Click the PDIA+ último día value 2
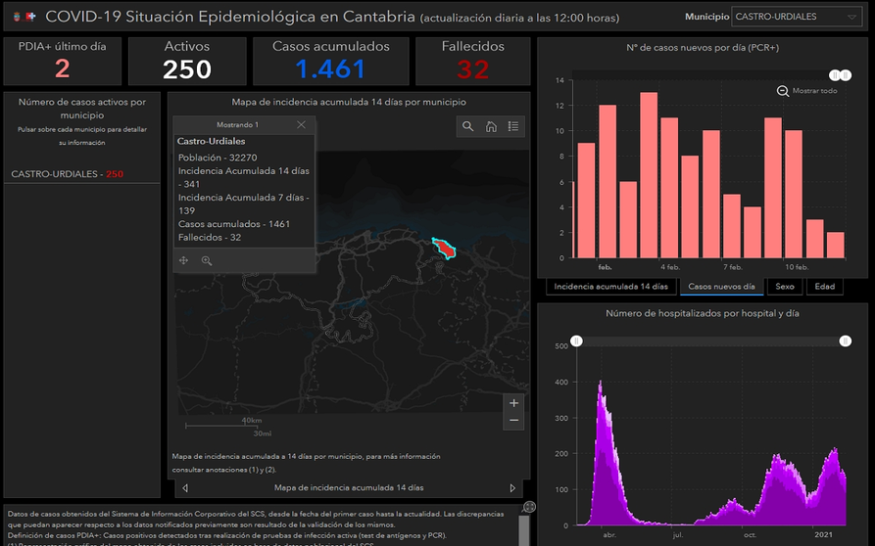 63,69
